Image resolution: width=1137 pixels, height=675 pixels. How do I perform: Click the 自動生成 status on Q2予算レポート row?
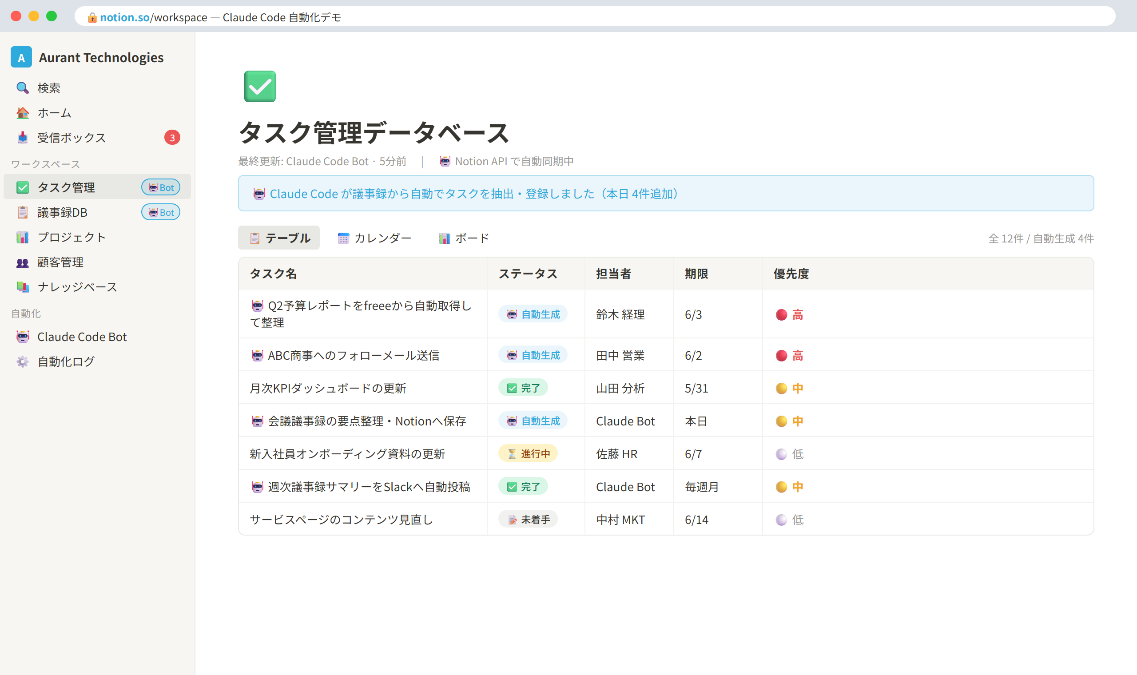533,314
